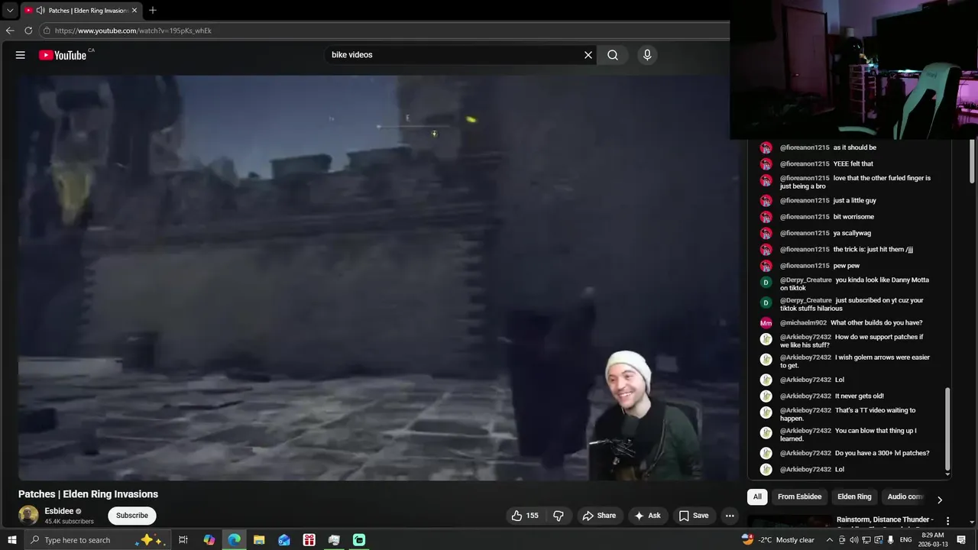
Task: Open Copilot from the taskbar
Action: pyautogui.click(x=209, y=540)
